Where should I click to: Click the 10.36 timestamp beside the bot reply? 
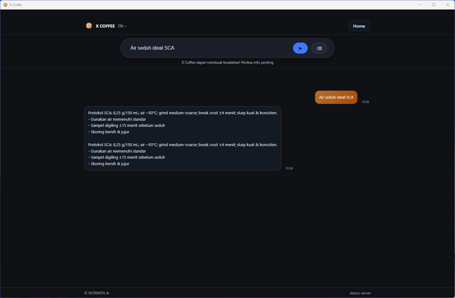click(289, 168)
